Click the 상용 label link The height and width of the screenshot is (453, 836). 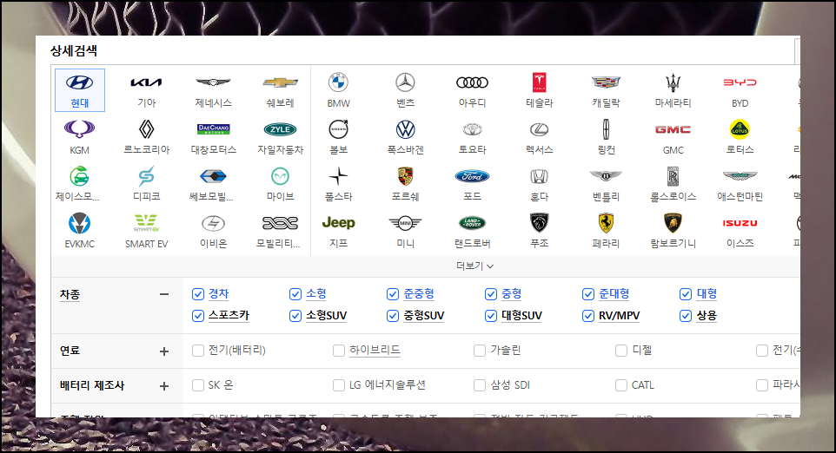click(x=707, y=316)
